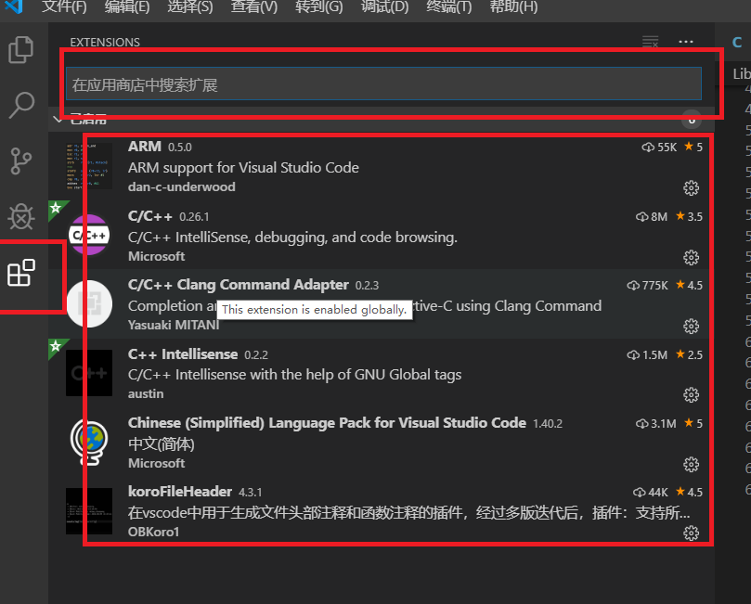
Task: Select the C/C++ extension title
Action: pyautogui.click(x=149, y=216)
